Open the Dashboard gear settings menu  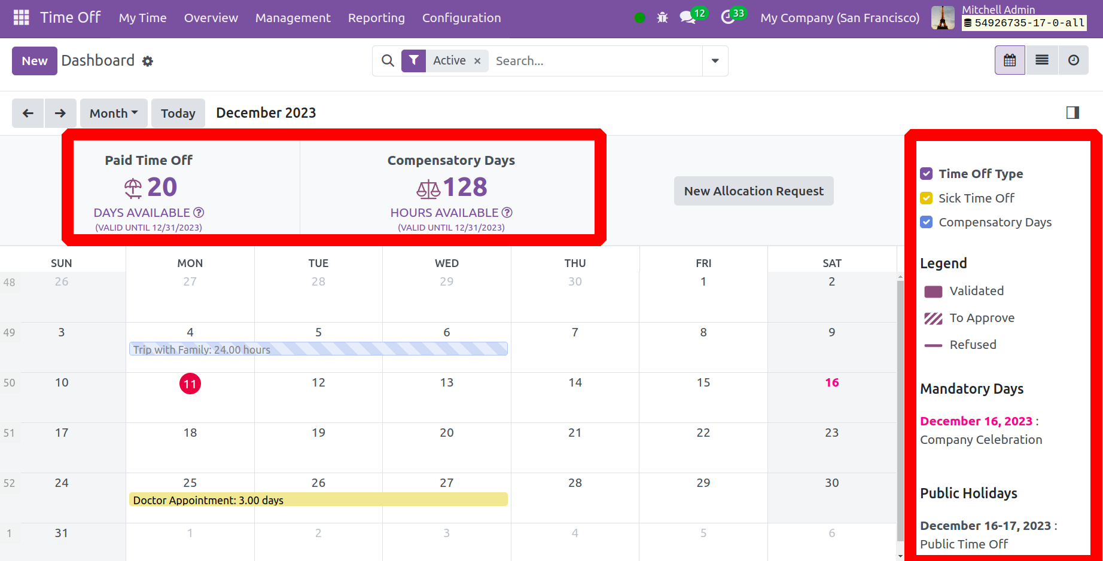pyautogui.click(x=148, y=62)
